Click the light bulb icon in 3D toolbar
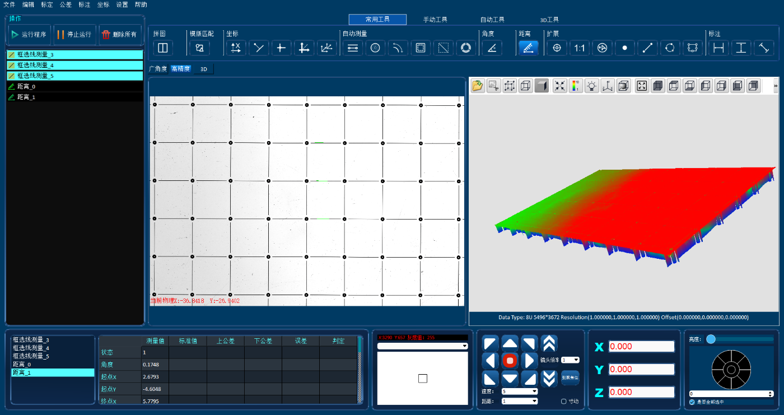This screenshot has height=415, width=784. pyautogui.click(x=591, y=86)
